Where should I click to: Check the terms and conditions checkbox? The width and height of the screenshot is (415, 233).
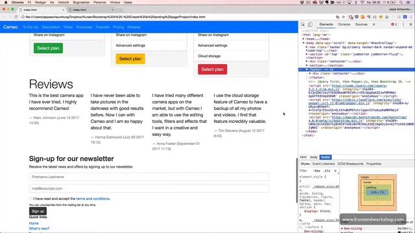[30, 199]
